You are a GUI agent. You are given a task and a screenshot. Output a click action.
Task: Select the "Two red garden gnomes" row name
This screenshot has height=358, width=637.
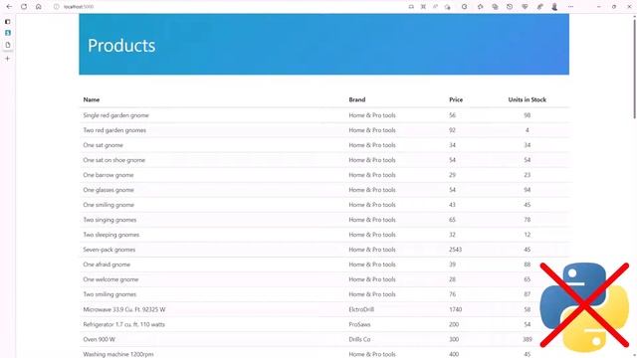(114, 130)
